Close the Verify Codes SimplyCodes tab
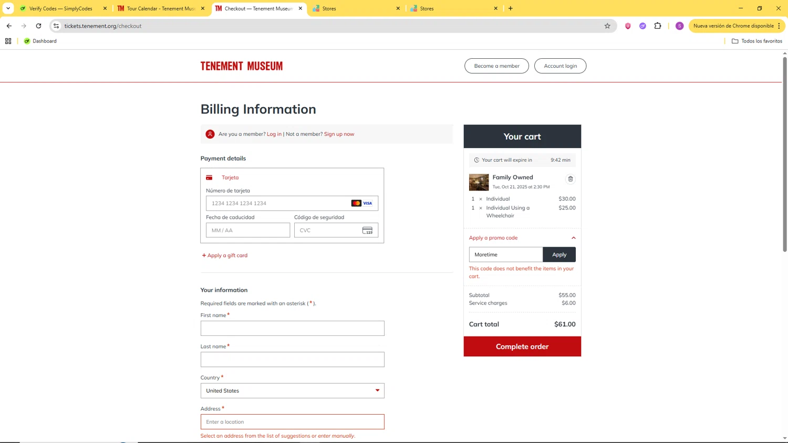This screenshot has width=788, height=443. click(105, 8)
